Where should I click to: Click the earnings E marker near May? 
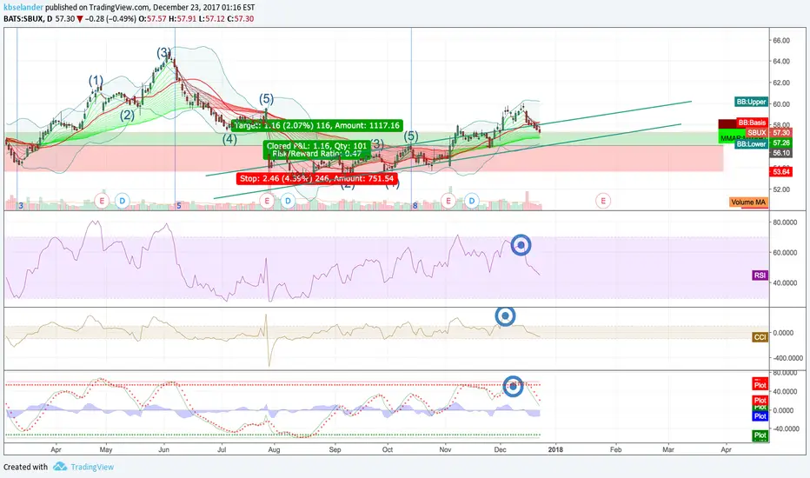pyautogui.click(x=102, y=201)
